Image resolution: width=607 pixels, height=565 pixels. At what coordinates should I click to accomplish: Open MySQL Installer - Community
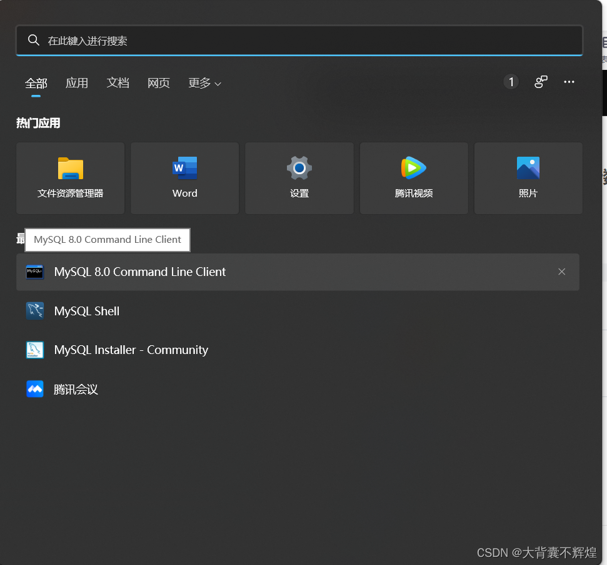tap(131, 350)
